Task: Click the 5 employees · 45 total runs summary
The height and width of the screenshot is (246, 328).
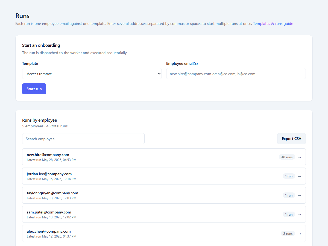Action: (x=45, y=126)
